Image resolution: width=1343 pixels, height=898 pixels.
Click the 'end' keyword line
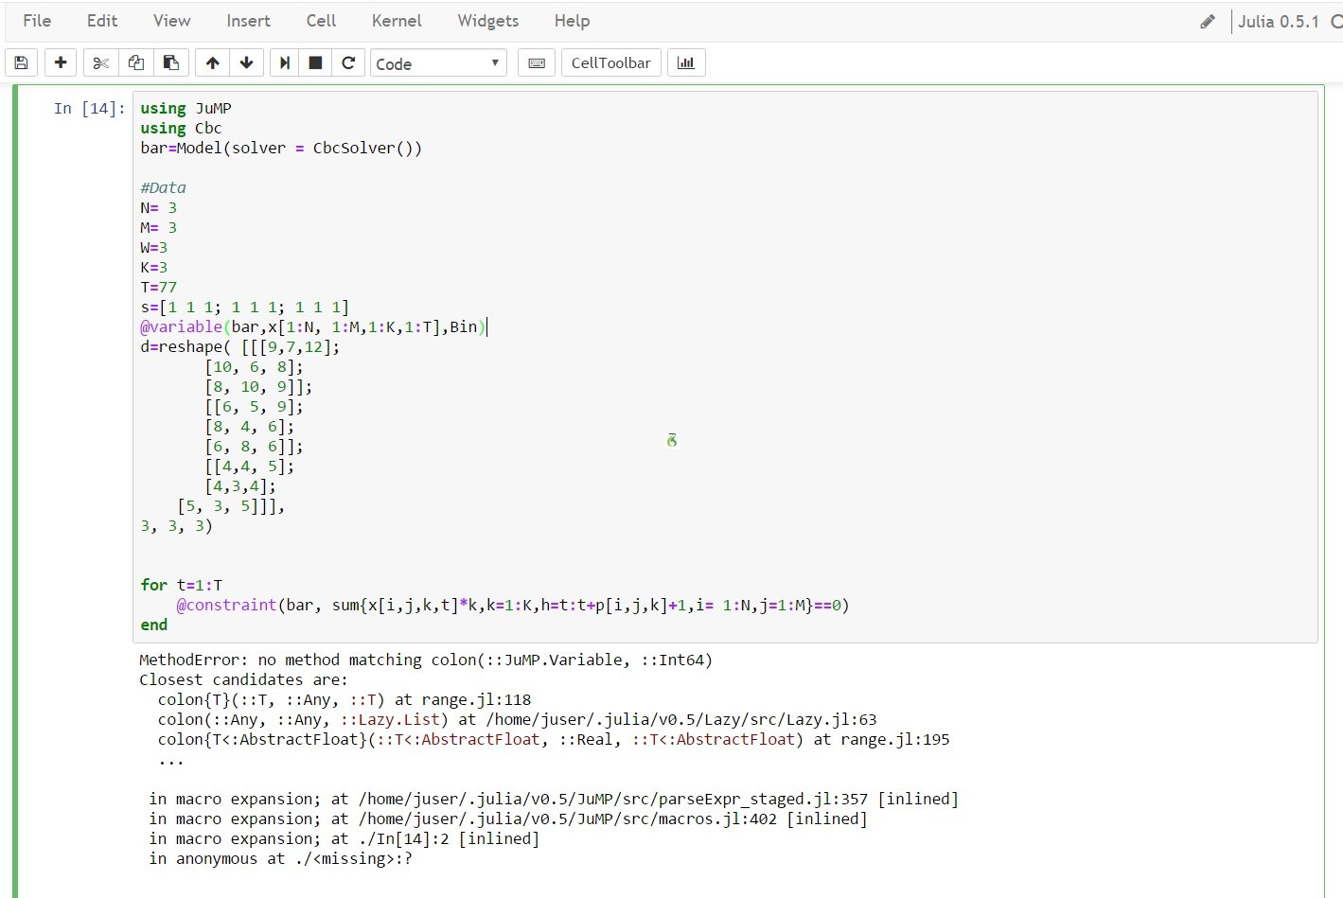coord(153,625)
